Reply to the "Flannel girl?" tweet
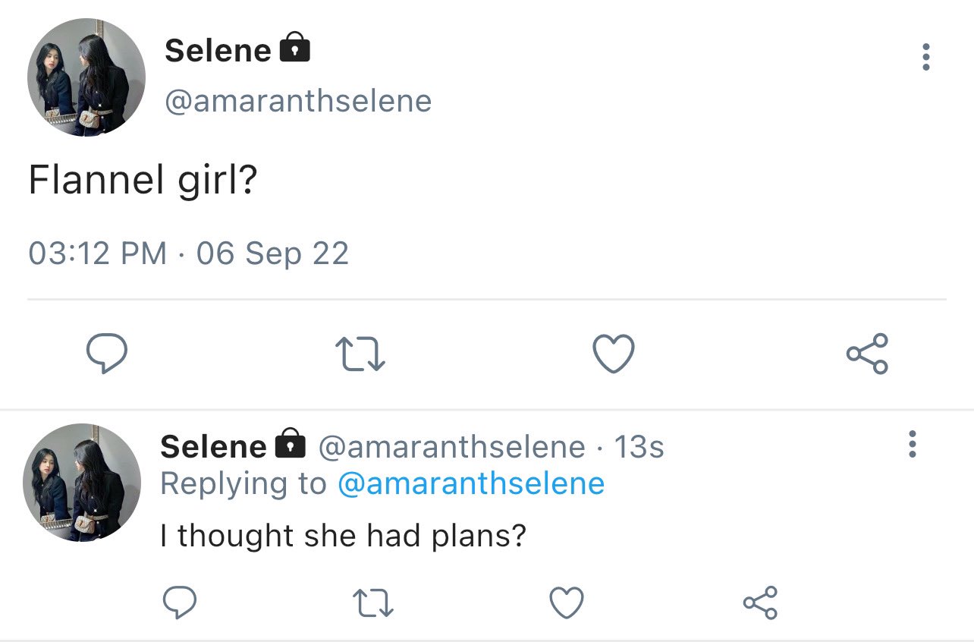Image resolution: width=974 pixels, height=642 pixels. click(x=105, y=355)
